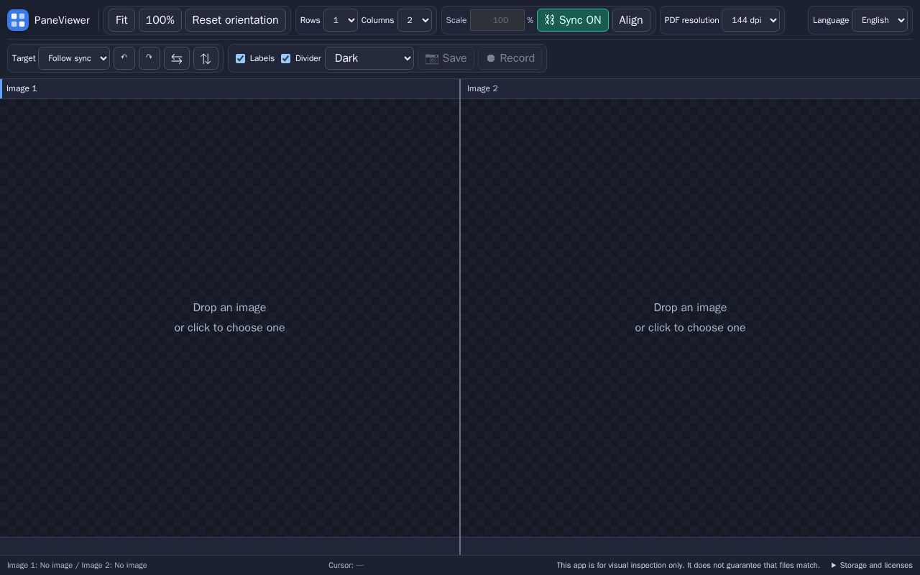Open the PDF resolution dropdown
Screen dimensions: 920x575
click(750, 20)
